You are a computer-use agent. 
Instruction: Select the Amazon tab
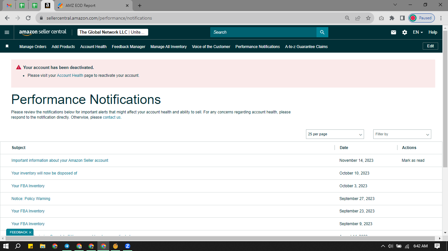[x=48, y=6]
